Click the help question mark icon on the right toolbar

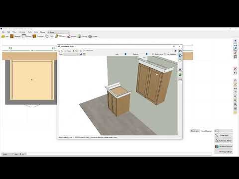235,41
